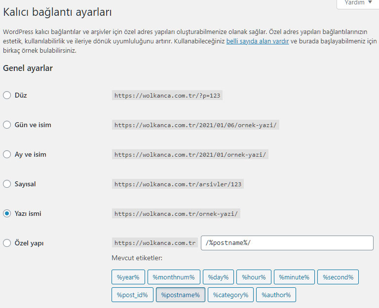This screenshot has height=308, width=379.
Task: Select the Gün ve isim radio button
Action: click(x=7, y=125)
